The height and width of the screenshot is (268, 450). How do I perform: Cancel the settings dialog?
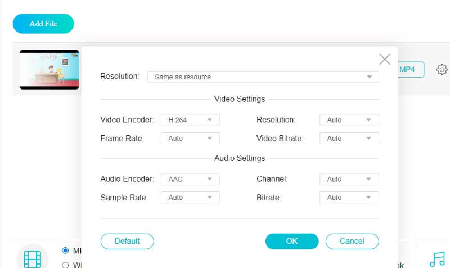(x=352, y=241)
